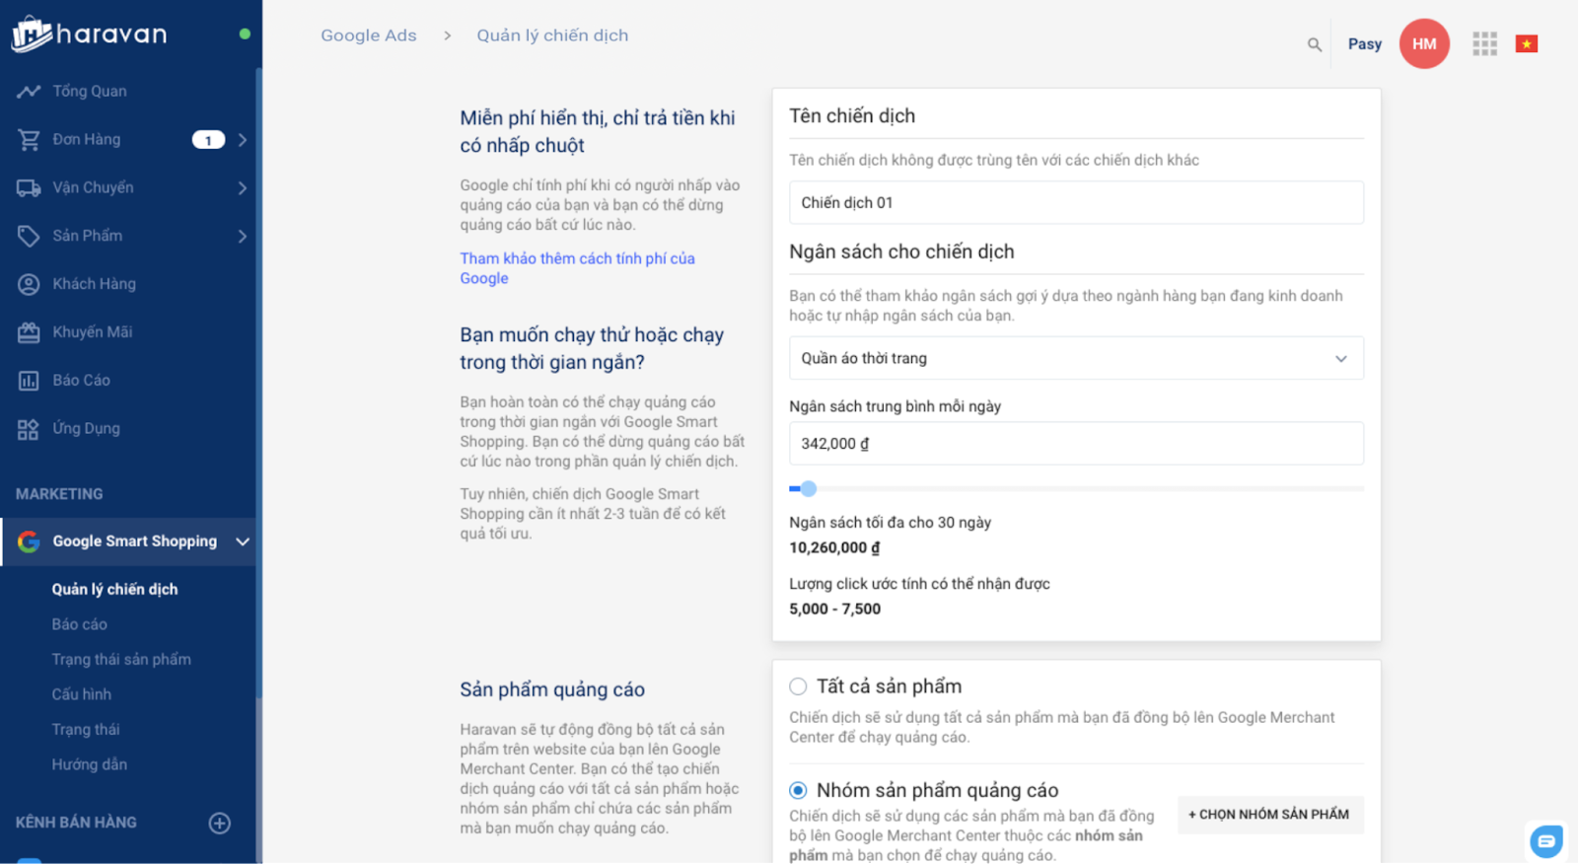The width and height of the screenshot is (1578, 864).
Task: Open the search magnifier icon
Action: [1315, 44]
